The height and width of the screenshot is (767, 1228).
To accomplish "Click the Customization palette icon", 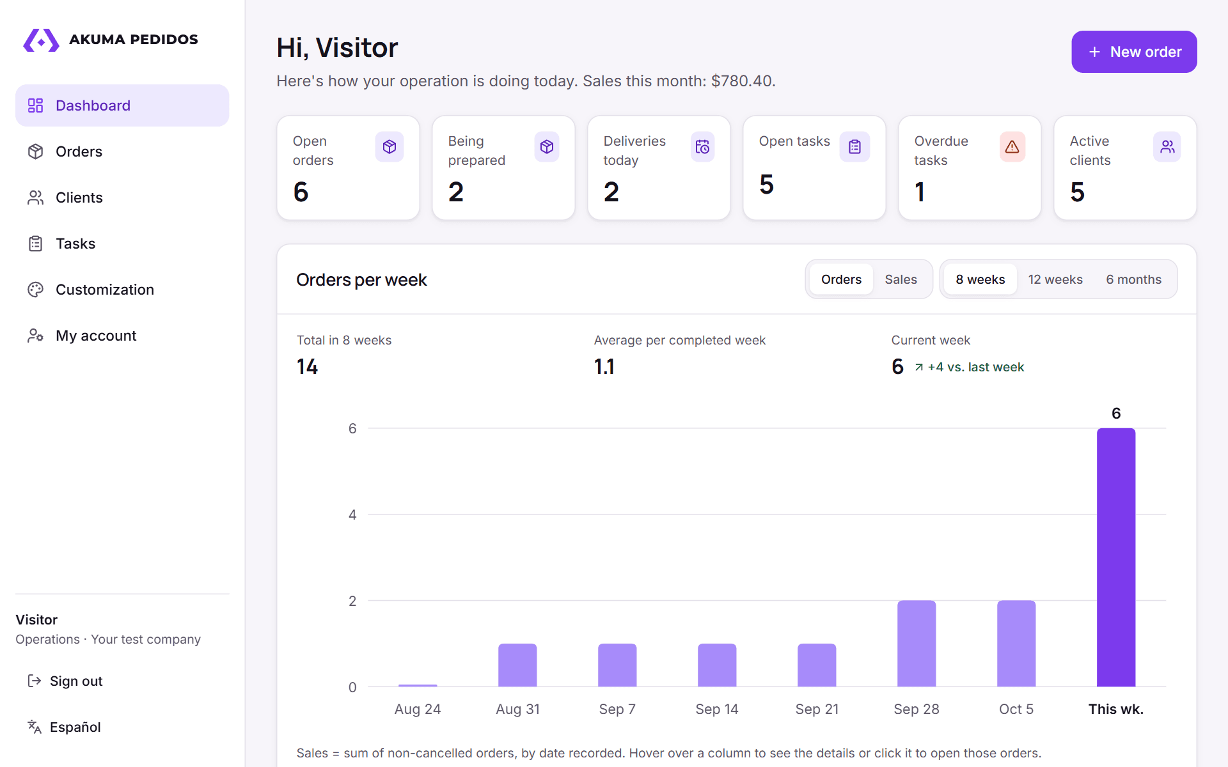I will [x=35, y=290].
